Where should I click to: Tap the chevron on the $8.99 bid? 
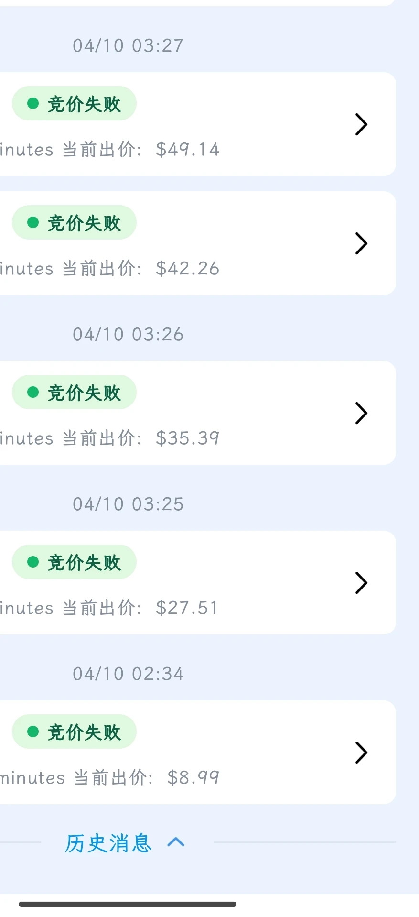[x=361, y=753]
